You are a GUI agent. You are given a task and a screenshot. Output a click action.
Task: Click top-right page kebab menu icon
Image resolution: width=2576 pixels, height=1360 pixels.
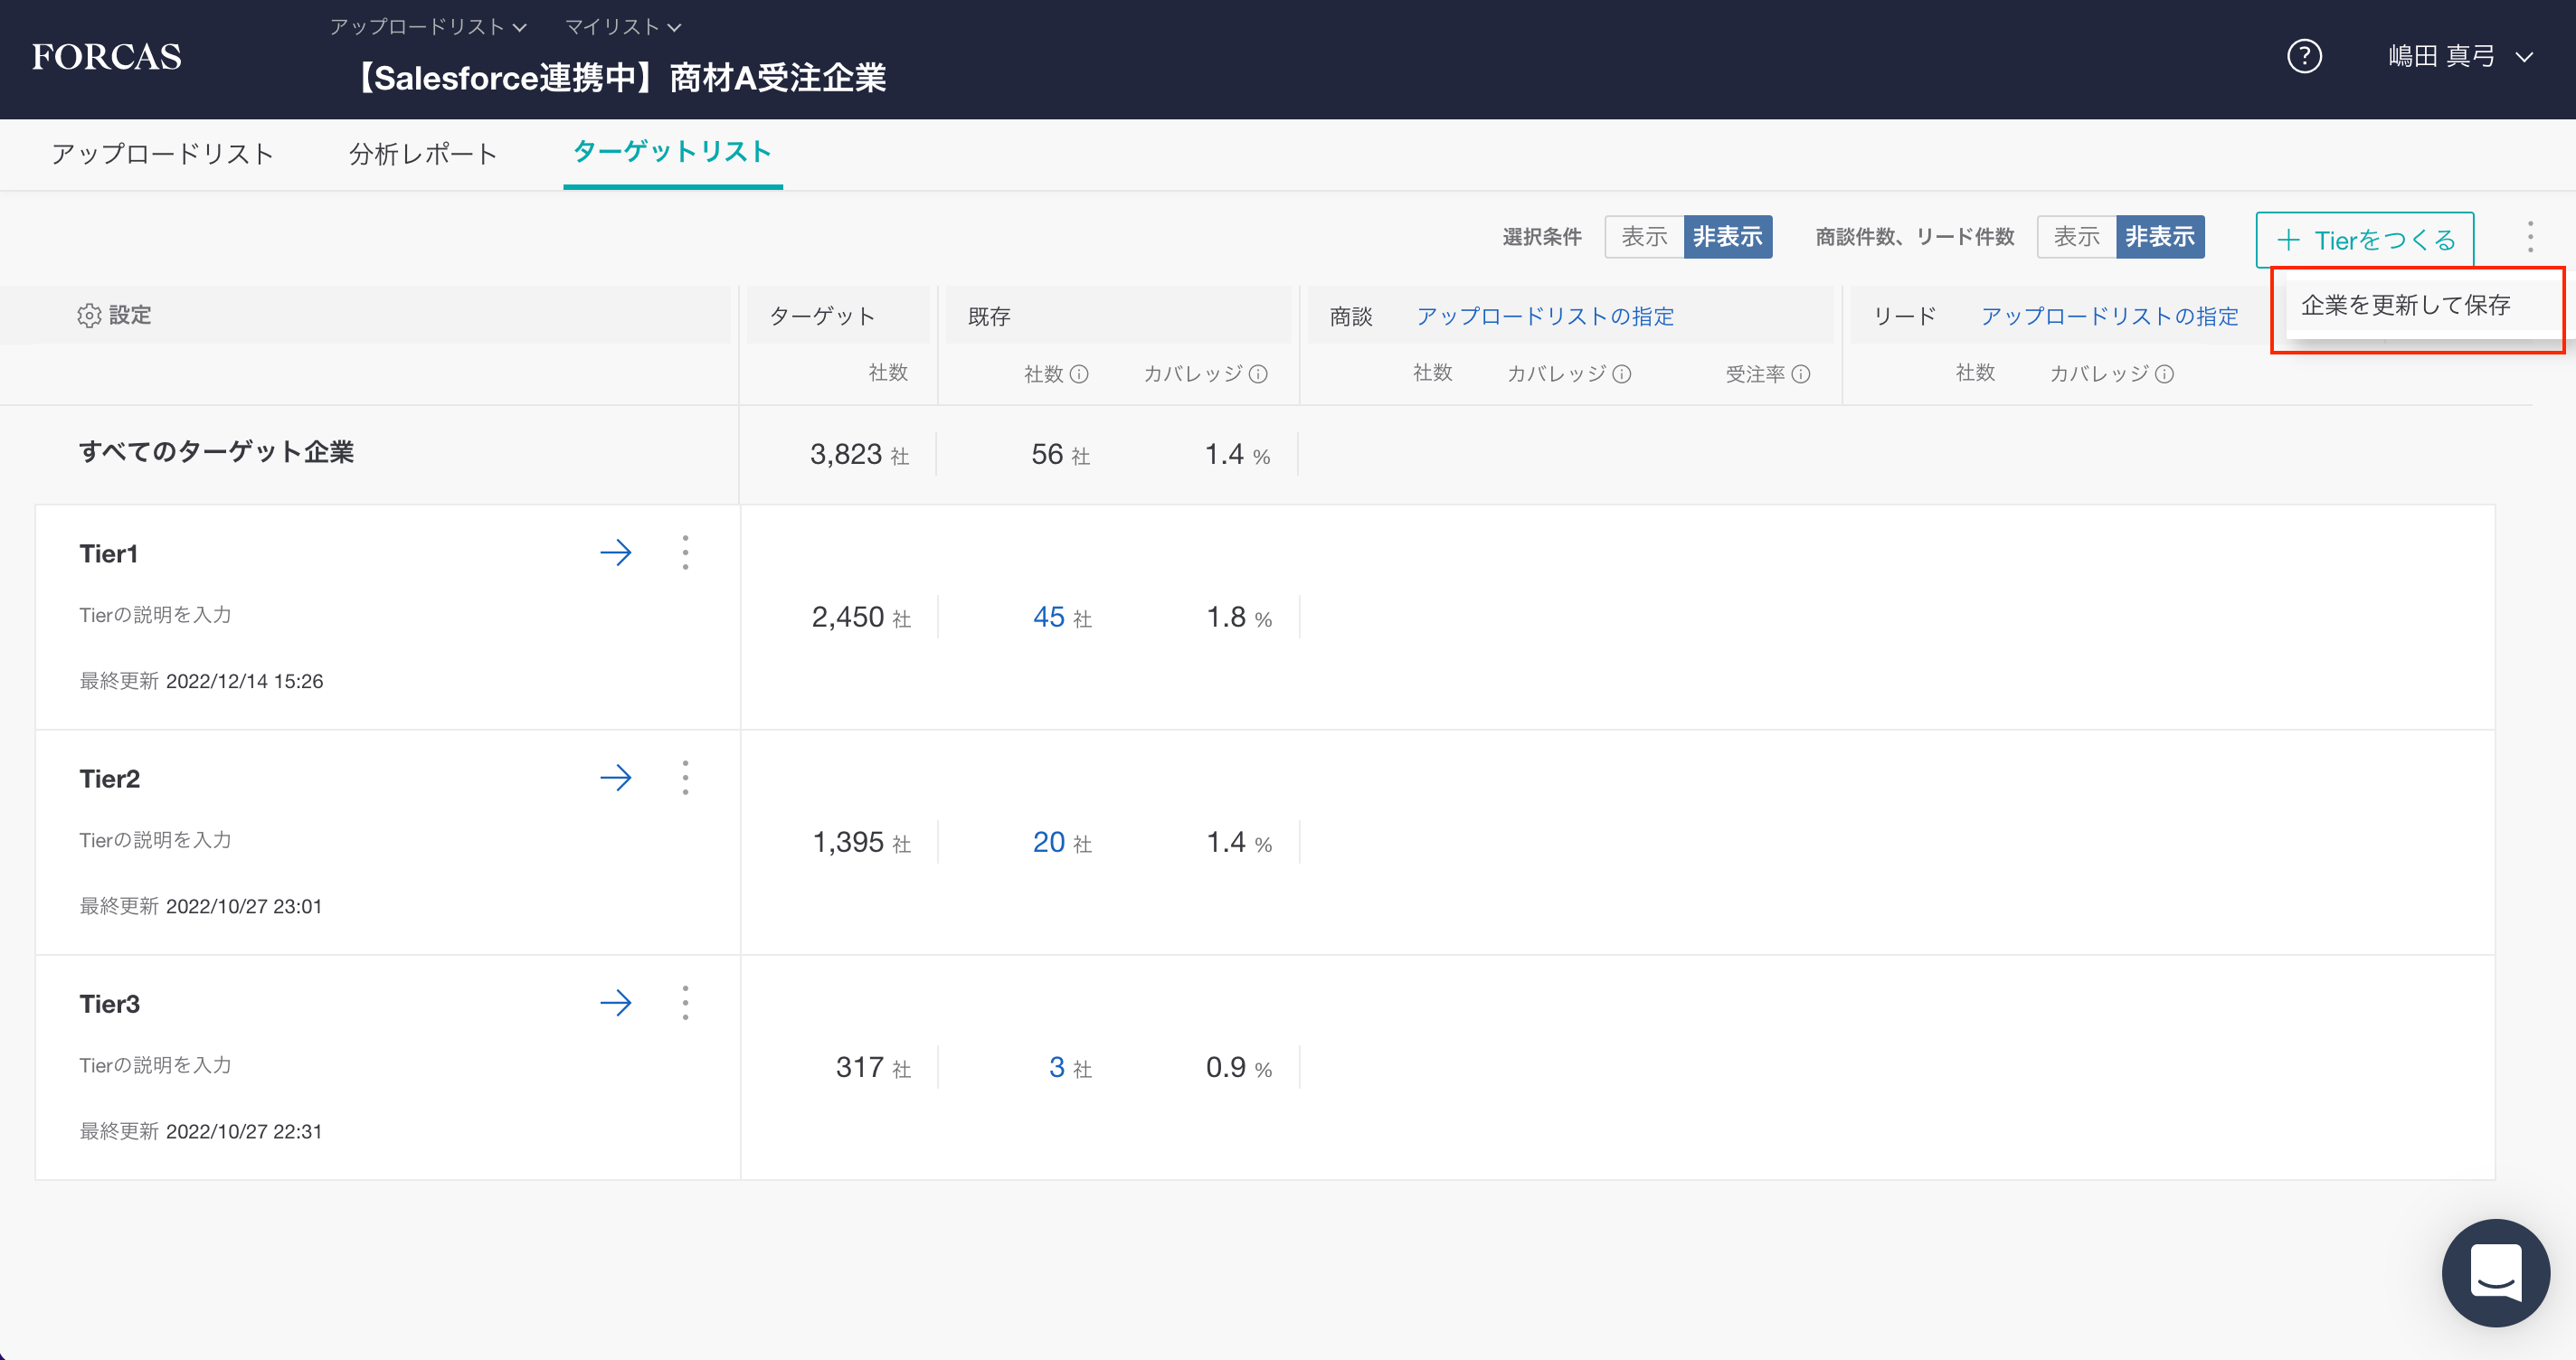[x=2530, y=238]
